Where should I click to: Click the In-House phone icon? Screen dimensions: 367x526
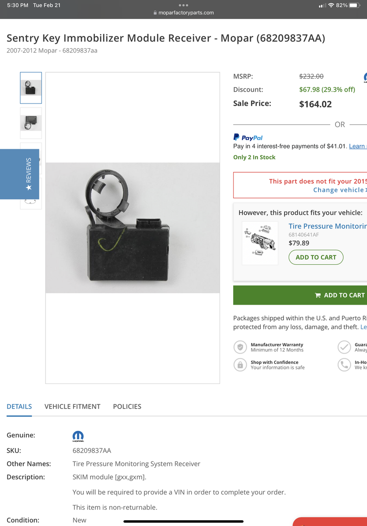tap(344, 365)
